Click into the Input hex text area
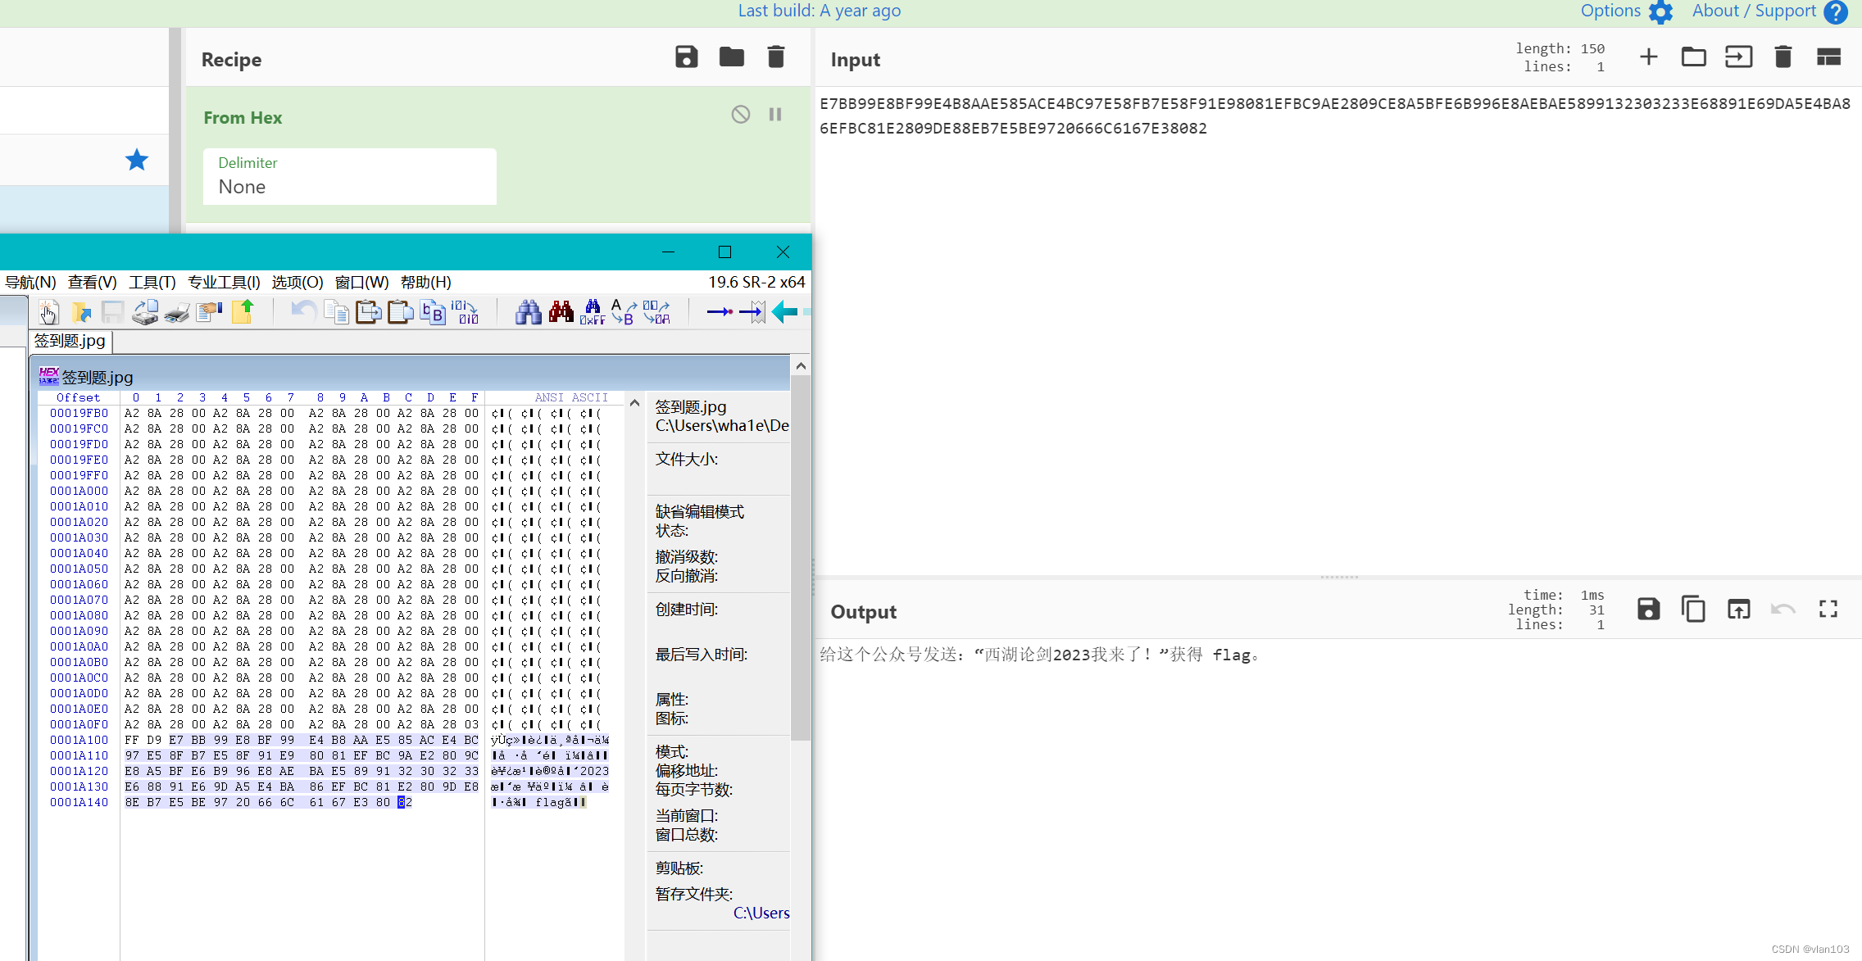Screen dimensions: 1862x961 pyautogui.click(x=1336, y=328)
